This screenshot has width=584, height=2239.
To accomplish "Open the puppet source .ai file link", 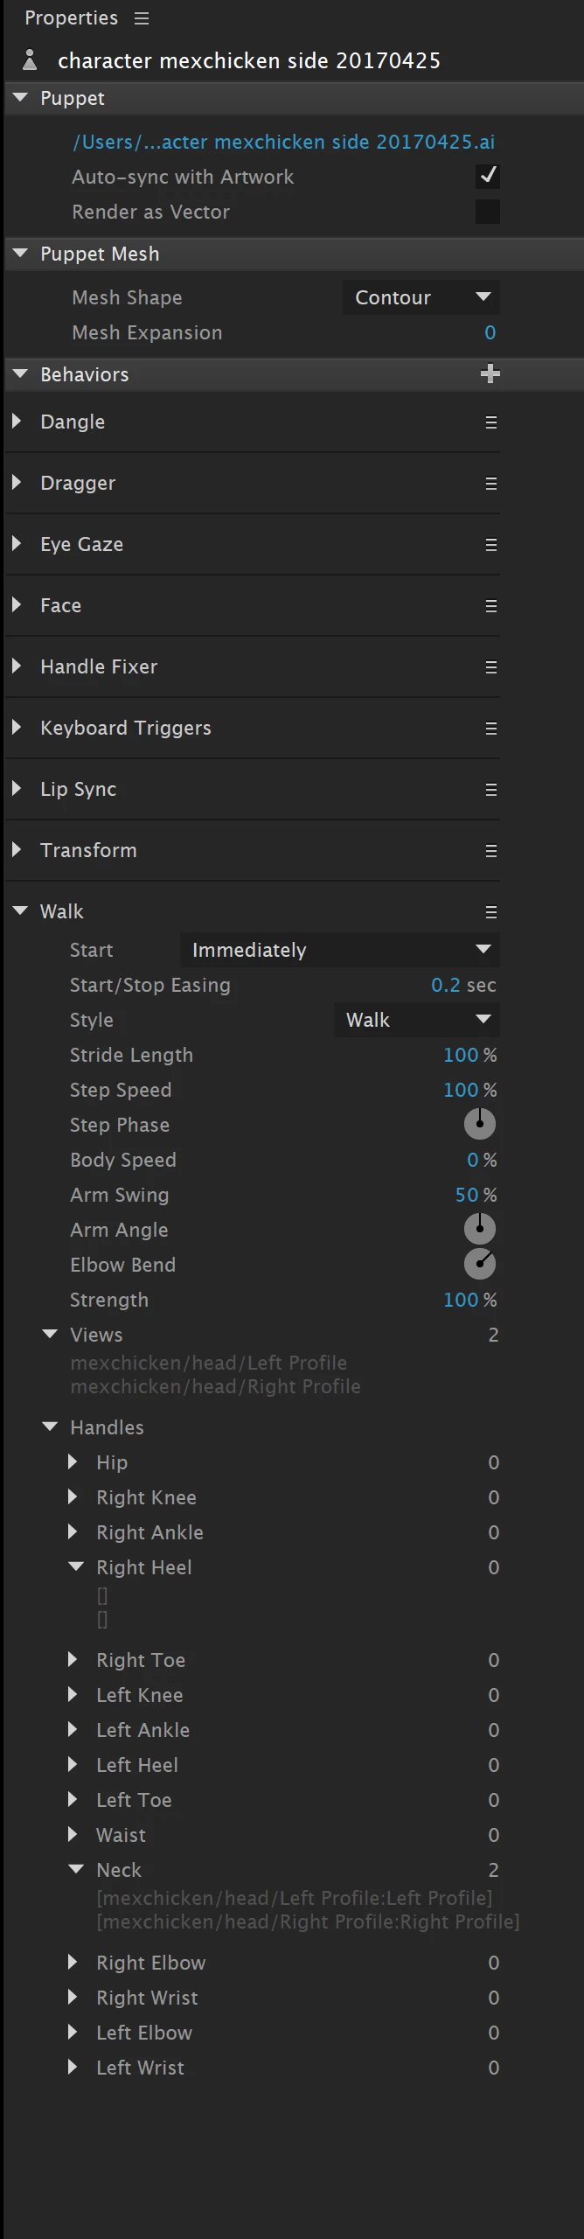I will point(284,142).
